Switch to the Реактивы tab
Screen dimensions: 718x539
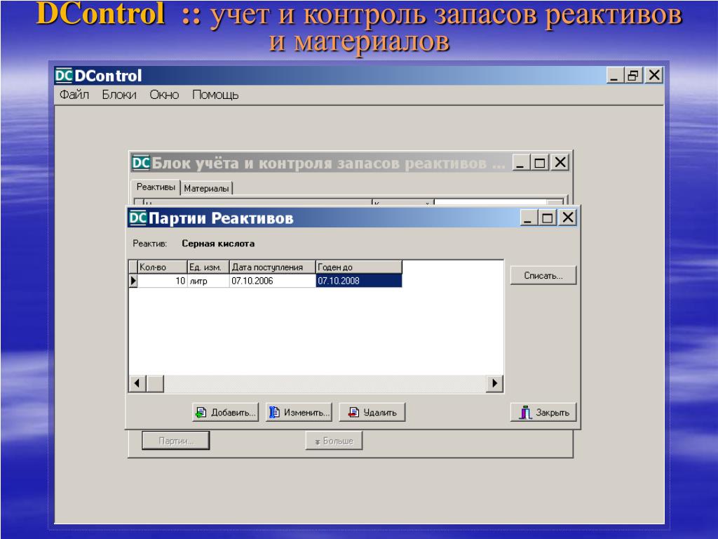(x=156, y=187)
